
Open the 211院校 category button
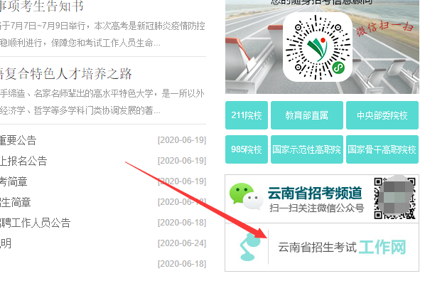(x=247, y=115)
